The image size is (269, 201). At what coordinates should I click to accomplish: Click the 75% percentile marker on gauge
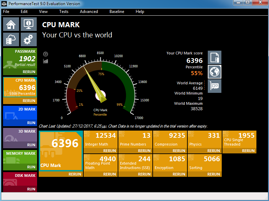click(101, 74)
